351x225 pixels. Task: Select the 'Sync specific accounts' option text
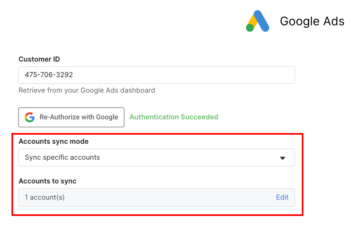point(62,158)
